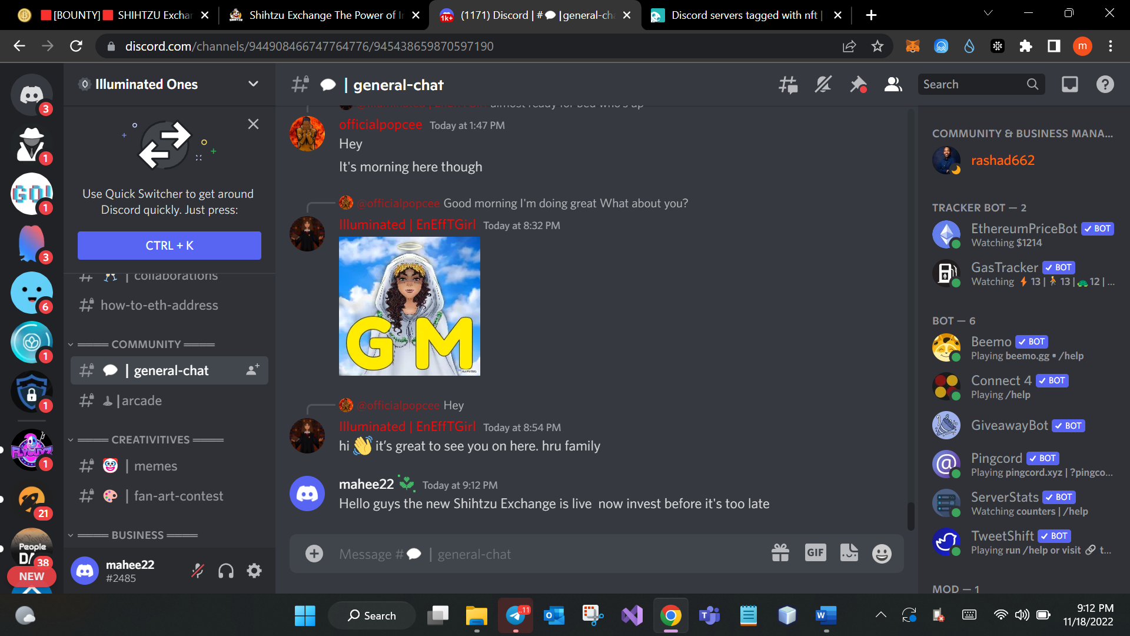This screenshot has width=1130, height=636.
Task: Click the discord.com address bar URL
Action: pos(309,46)
